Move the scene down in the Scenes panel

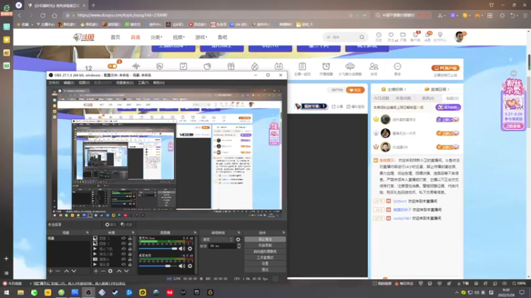coord(74,271)
